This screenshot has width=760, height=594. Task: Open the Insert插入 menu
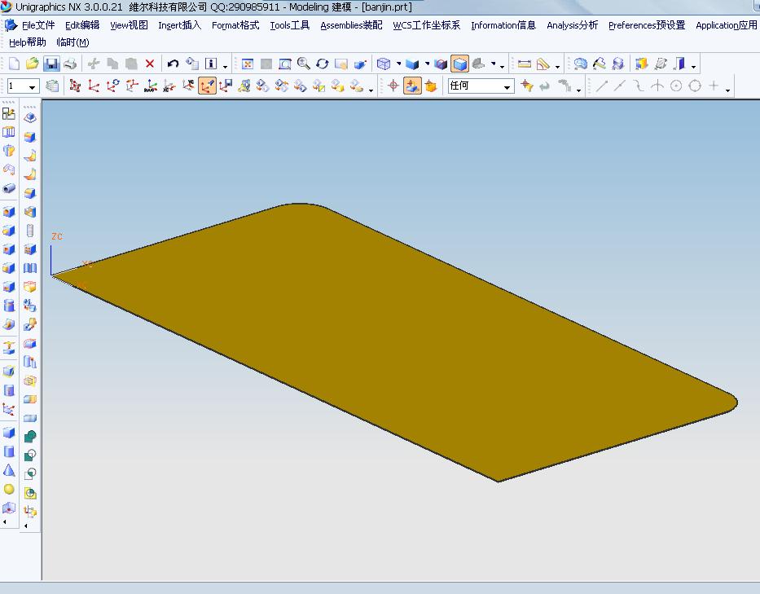pos(179,25)
